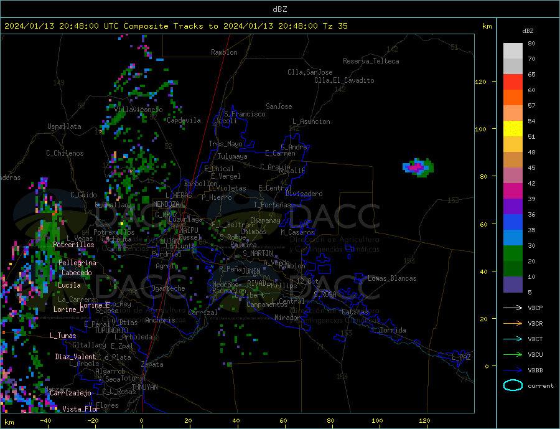This screenshot has width=560, height=429.
Task: Click the cyan 'current' ellipse symbol
Action: (513, 385)
